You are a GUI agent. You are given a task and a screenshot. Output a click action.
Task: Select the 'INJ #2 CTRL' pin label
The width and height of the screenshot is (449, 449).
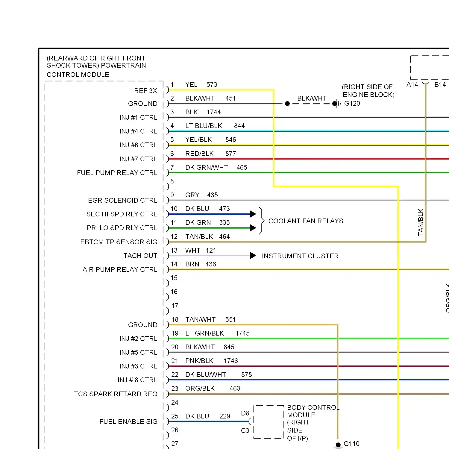click(x=138, y=339)
